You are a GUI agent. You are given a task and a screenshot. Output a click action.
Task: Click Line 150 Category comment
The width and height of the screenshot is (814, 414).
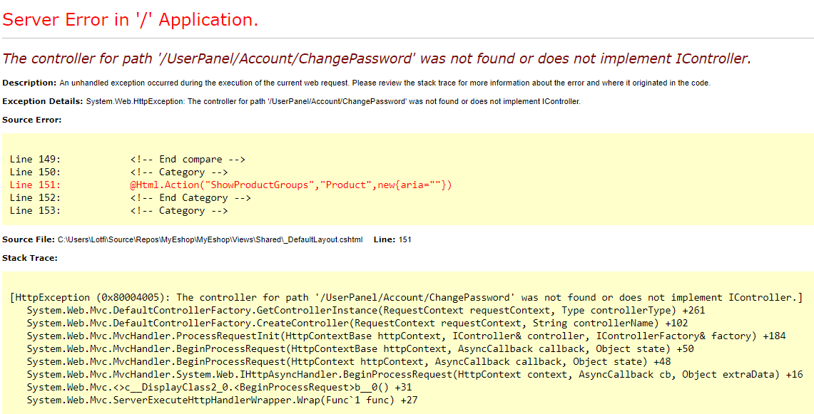[x=118, y=172]
